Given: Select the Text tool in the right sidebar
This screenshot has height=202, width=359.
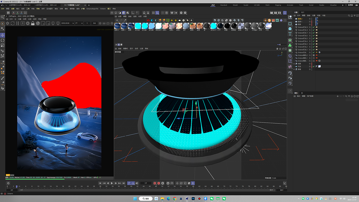Looking at the screenshot, I should [x=290, y=34].
